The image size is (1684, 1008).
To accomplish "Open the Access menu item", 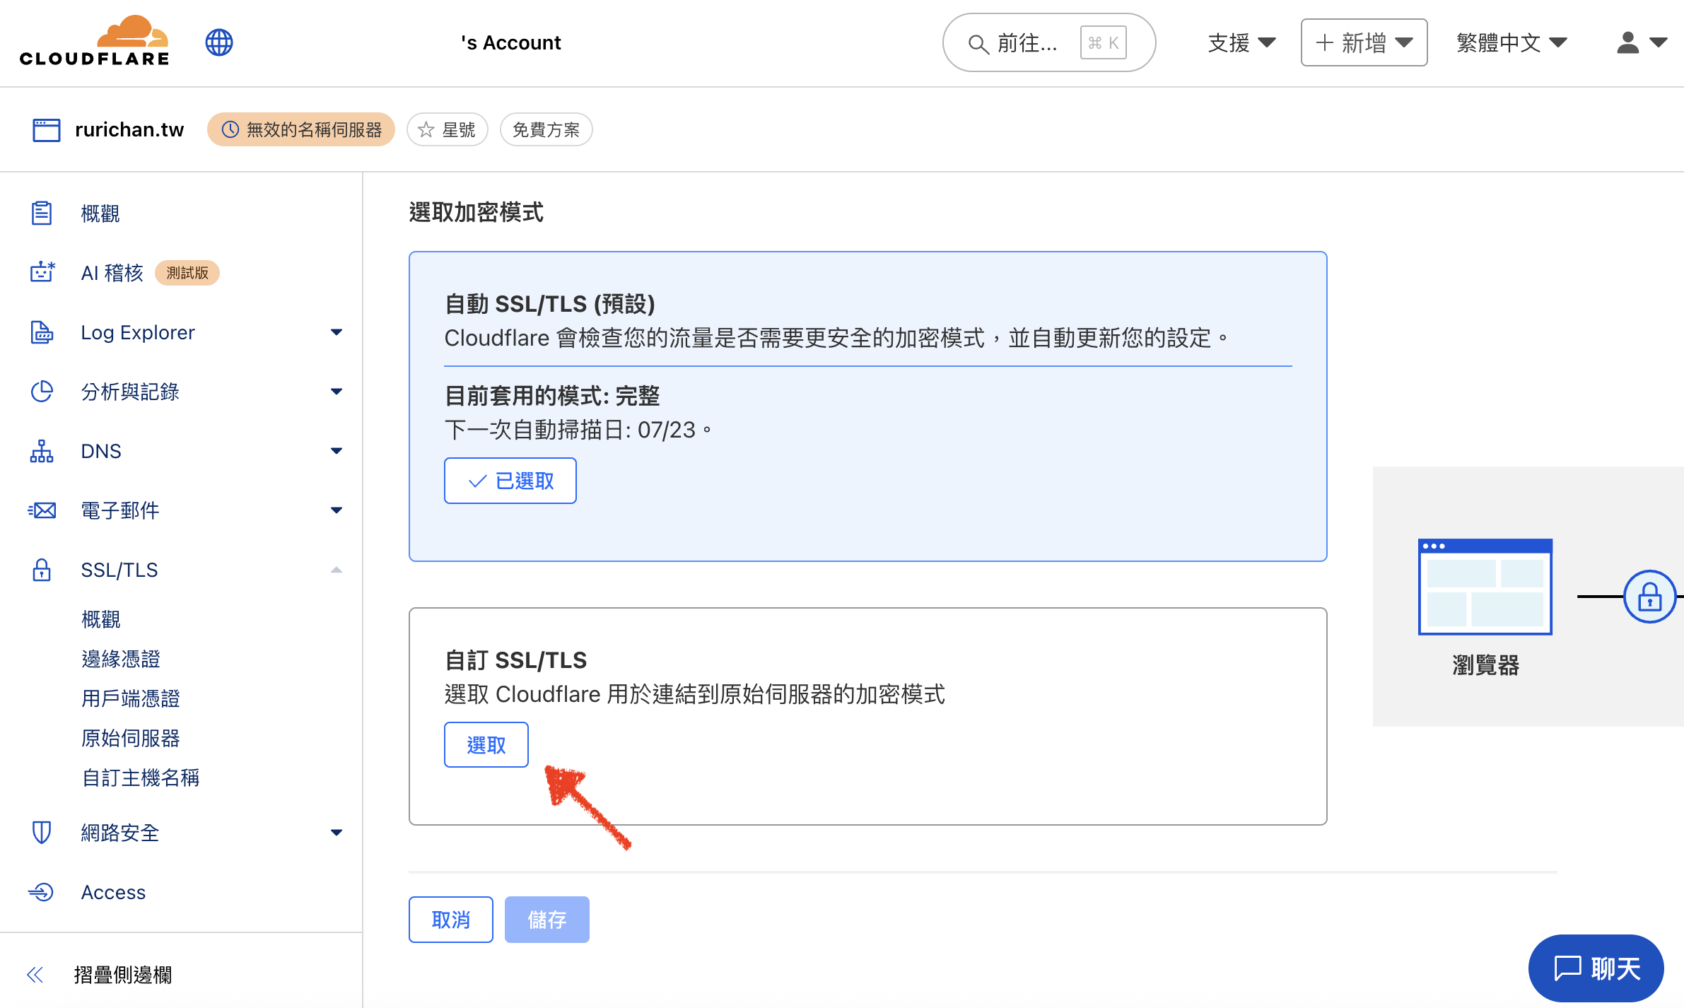I will pyautogui.click(x=113, y=892).
